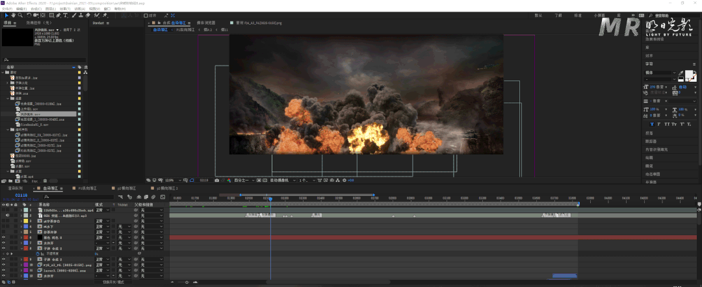This screenshot has height=287, width=702.
Task: Click the timeline Graph Editor icon
Action: [162, 197]
